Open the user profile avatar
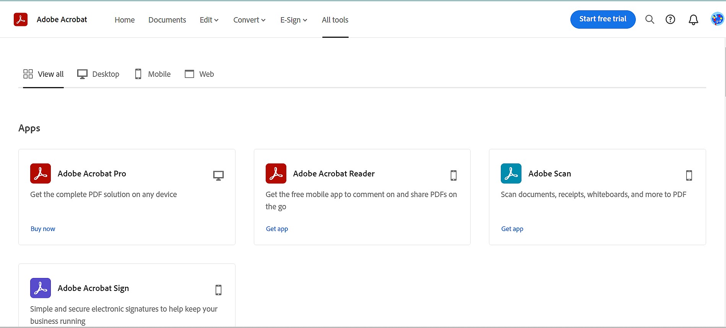 coord(717,19)
